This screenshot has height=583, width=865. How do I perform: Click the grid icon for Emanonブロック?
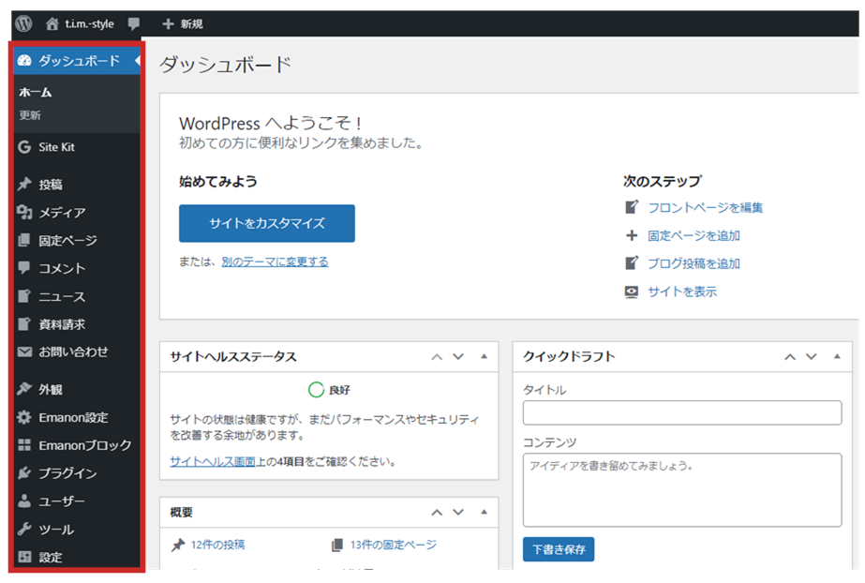[x=24, y=444]
